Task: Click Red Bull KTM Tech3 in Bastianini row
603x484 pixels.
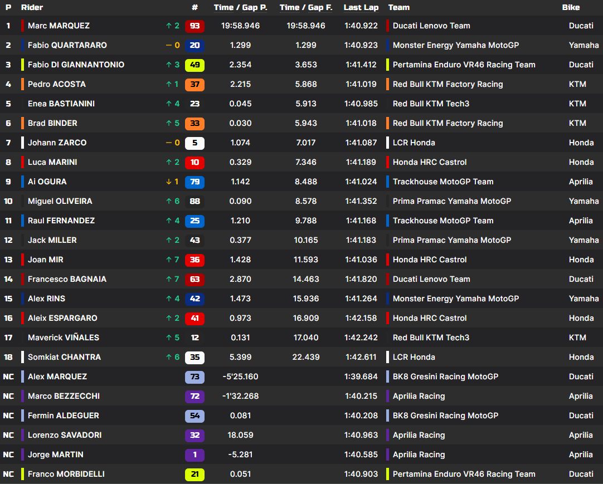Action: pos(431,104)
